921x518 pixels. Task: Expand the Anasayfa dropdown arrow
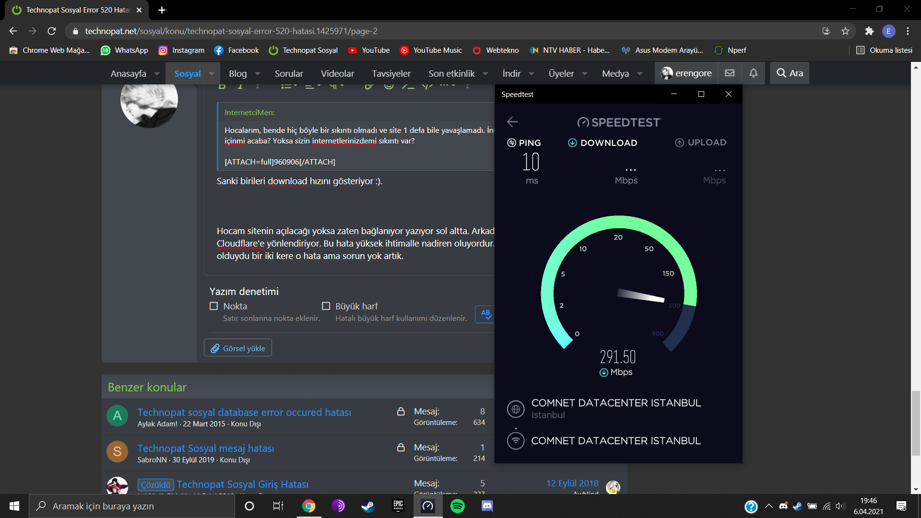[x=157, y=73]
